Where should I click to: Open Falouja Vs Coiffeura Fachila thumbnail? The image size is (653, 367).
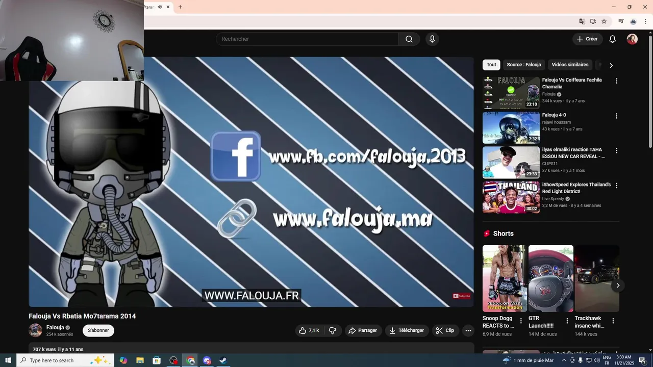511,93
